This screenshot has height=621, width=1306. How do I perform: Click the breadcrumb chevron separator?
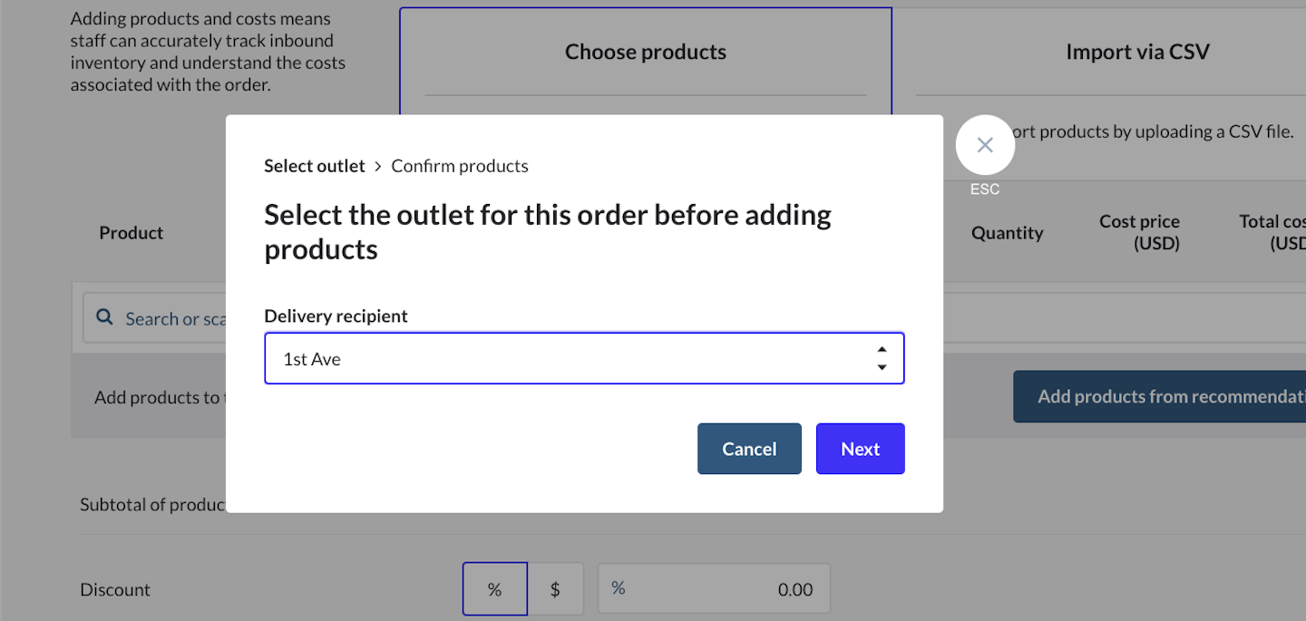[x=378, y=167]
